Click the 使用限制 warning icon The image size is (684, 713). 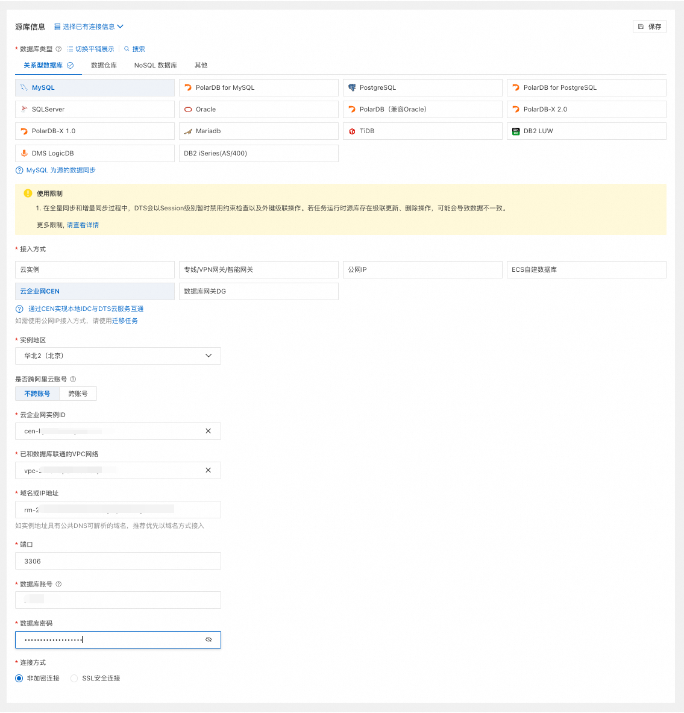point(28,193)
